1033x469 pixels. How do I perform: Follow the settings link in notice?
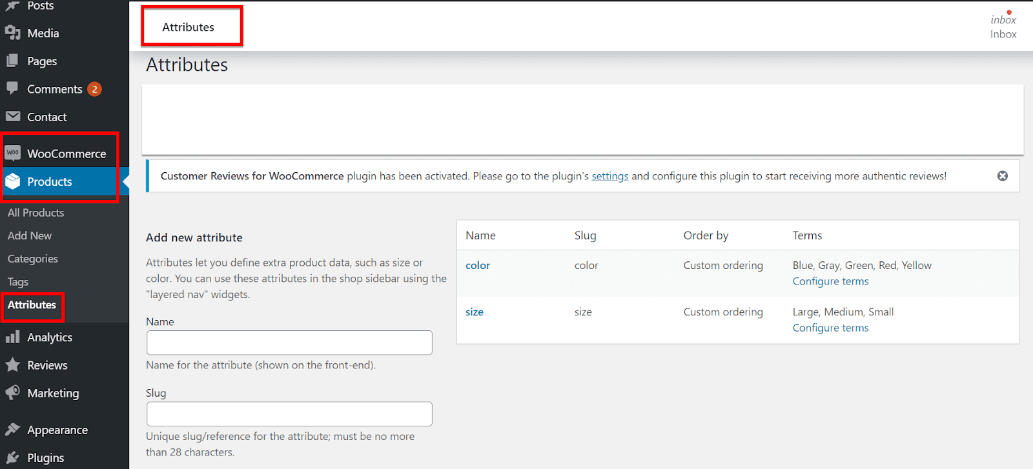tap(609, 176)
